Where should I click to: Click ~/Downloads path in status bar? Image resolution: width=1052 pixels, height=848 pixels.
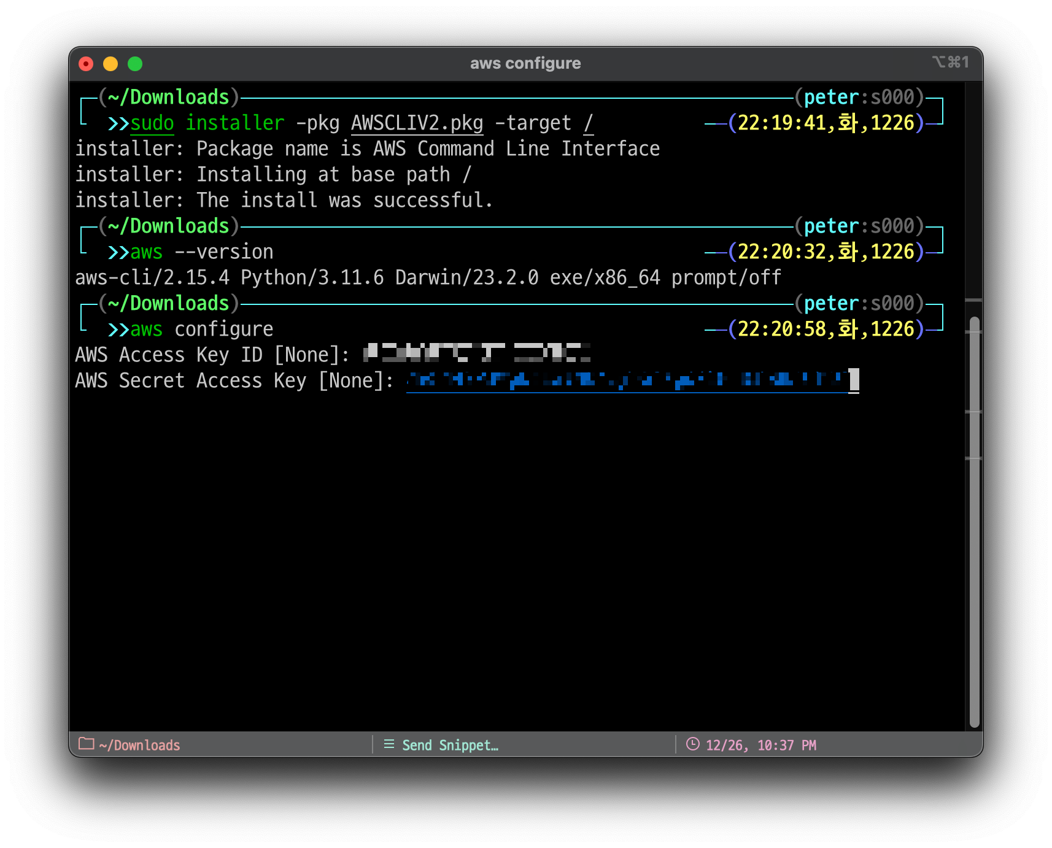click(140, 745)
